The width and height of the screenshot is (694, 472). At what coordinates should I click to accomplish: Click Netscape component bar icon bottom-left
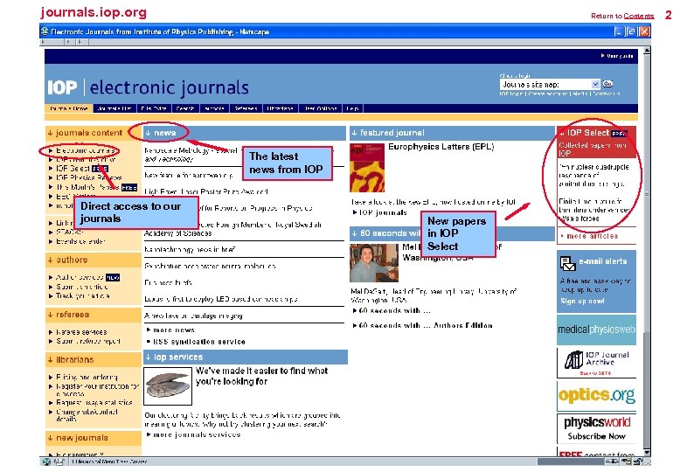point(46,462)
